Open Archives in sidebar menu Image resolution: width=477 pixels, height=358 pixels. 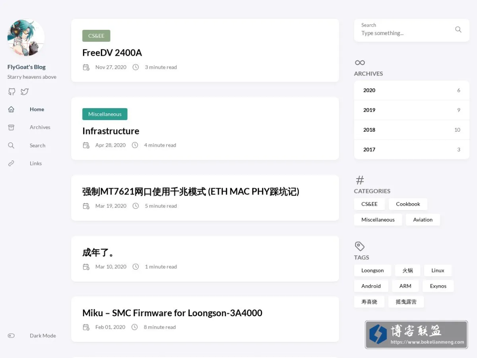tap(40, 127)
